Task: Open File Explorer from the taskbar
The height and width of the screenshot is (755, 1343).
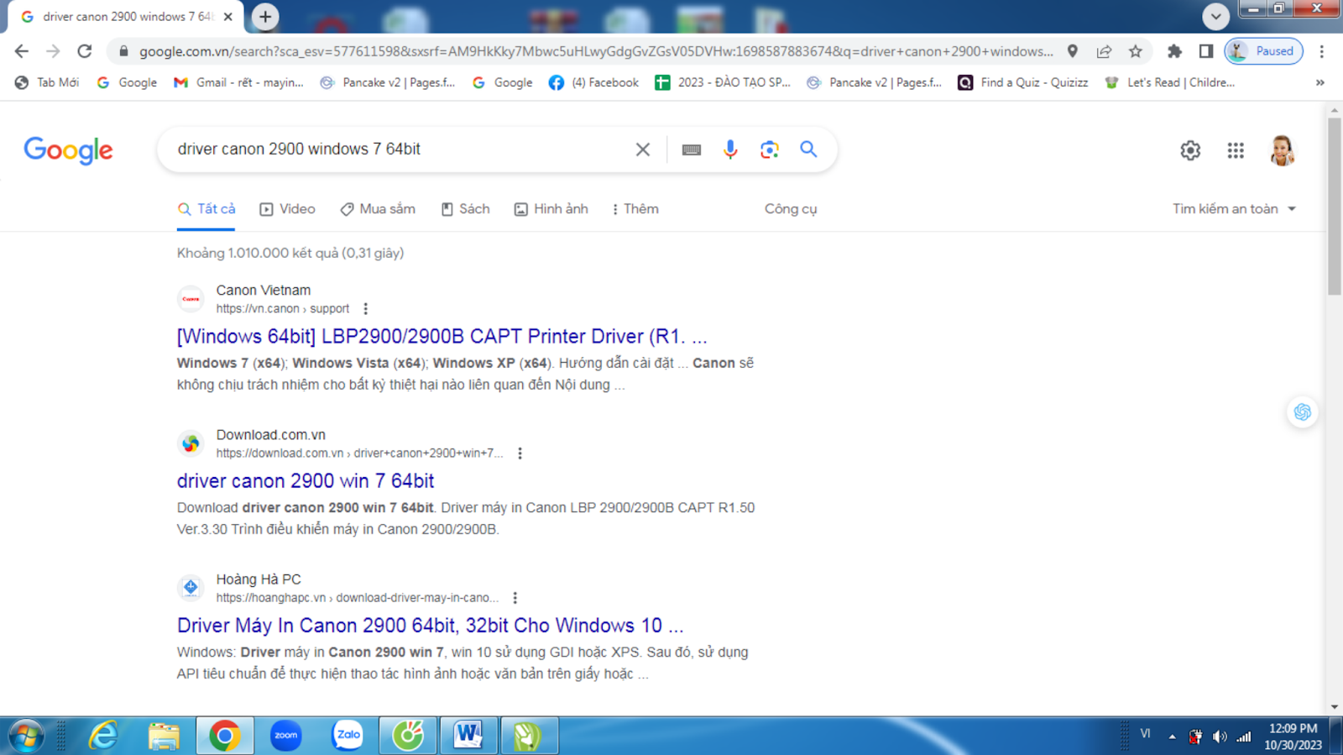Action: 164,737
